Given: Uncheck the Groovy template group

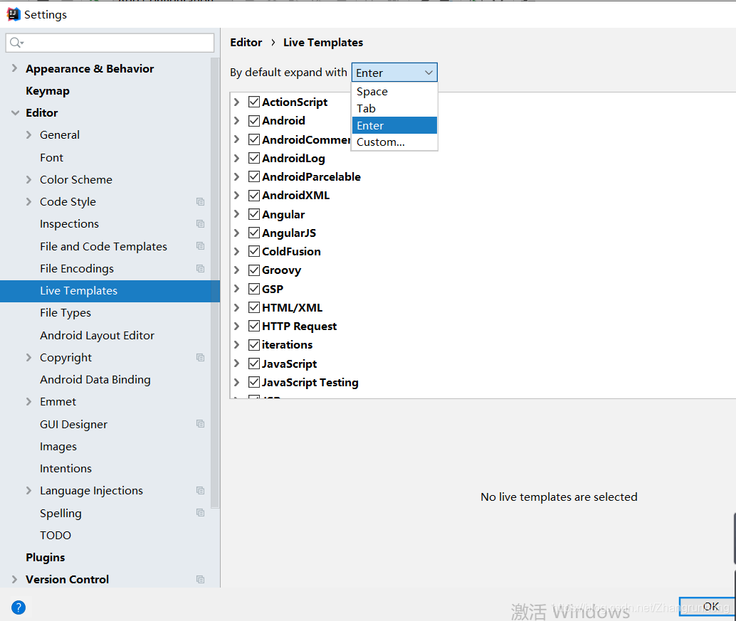Looking at the screenshot, I should click(254, 270).
